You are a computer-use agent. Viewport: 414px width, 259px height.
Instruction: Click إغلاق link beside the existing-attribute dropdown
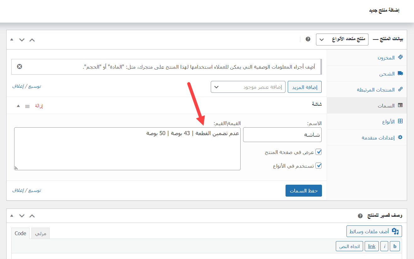click(x=18, y=86)
